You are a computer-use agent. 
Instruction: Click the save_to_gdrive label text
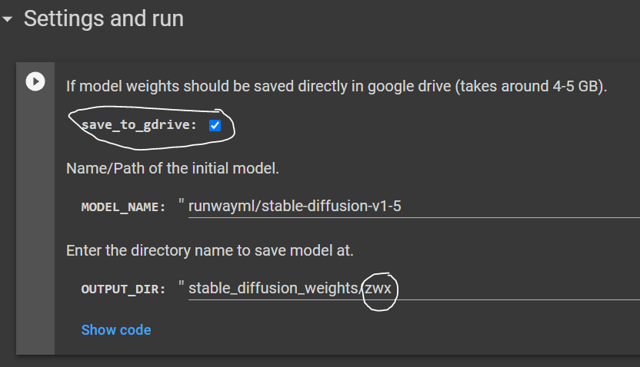pos(138,124)
